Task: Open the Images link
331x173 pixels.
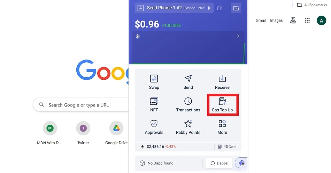Action: click(276, 21)
